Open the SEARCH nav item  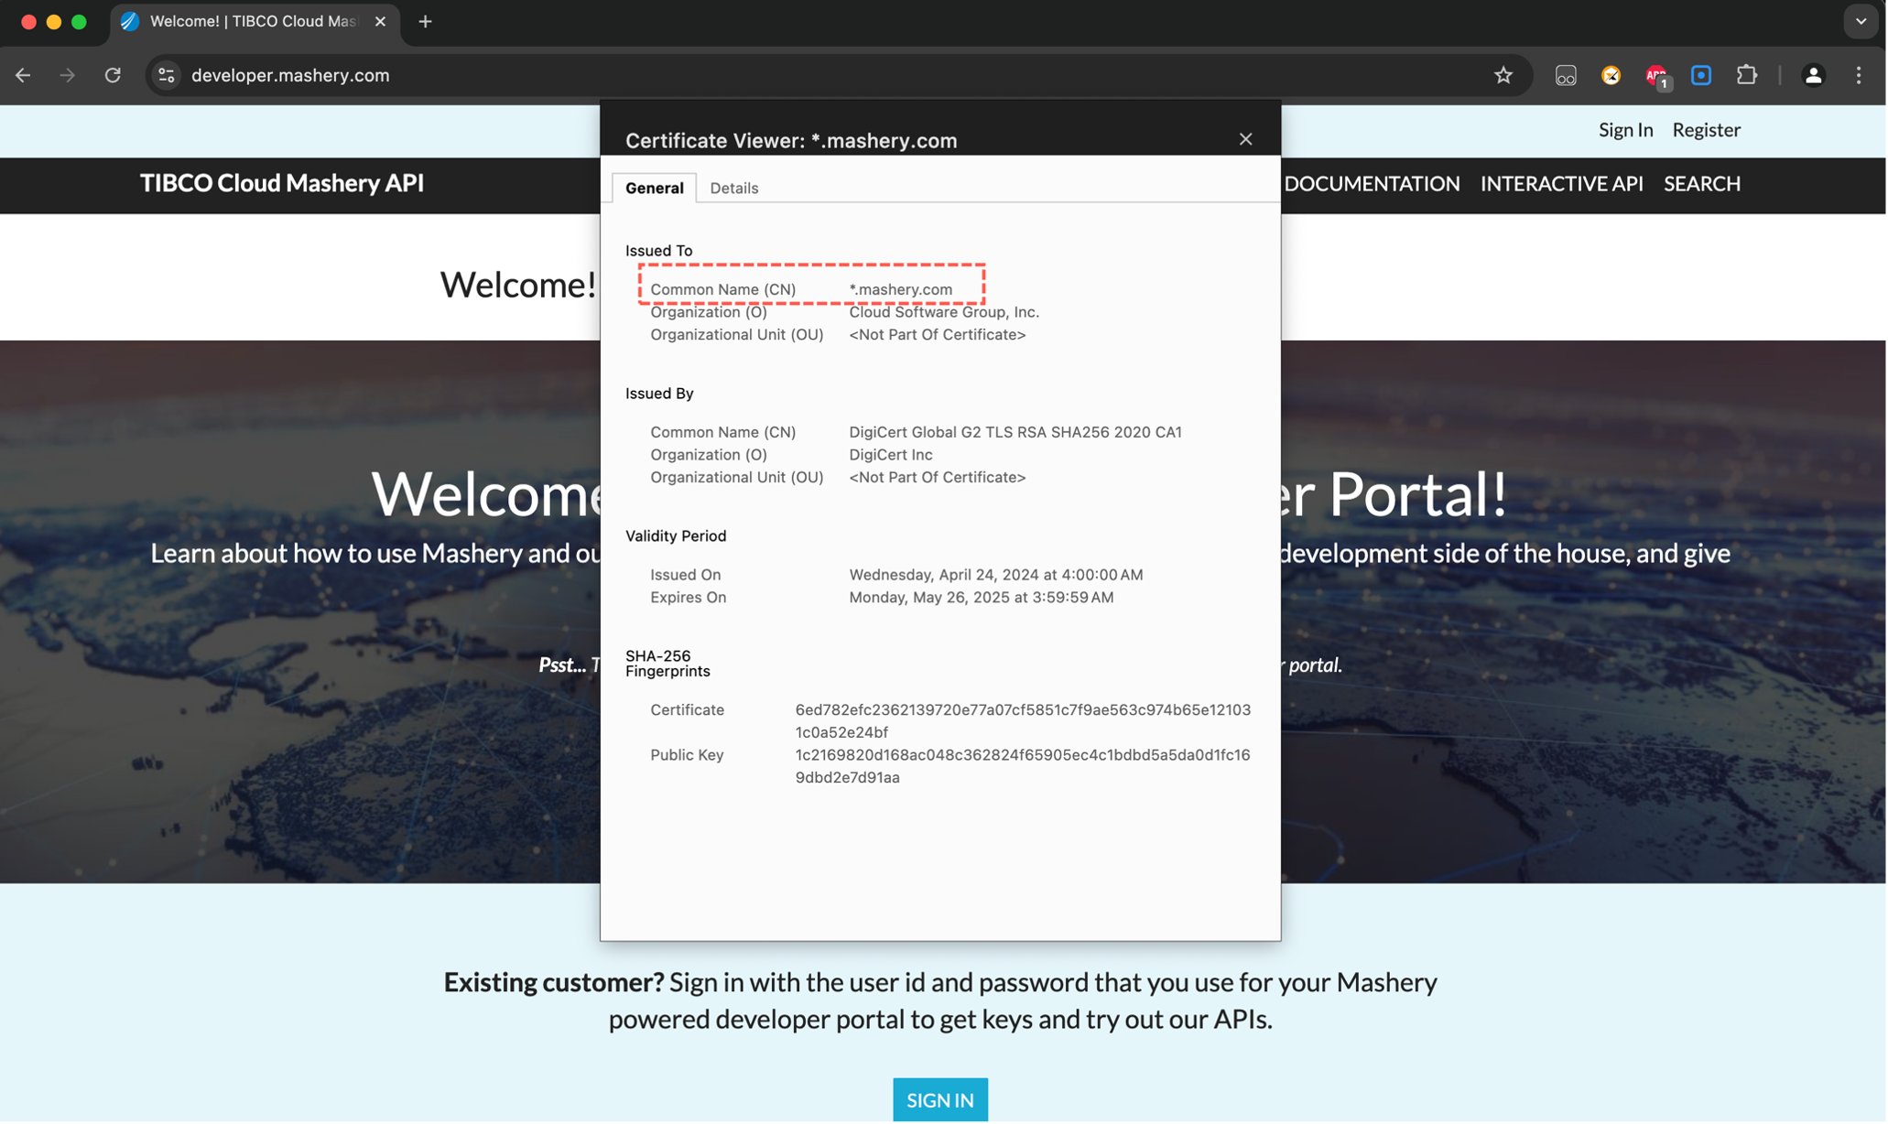tap(1702, 184)
